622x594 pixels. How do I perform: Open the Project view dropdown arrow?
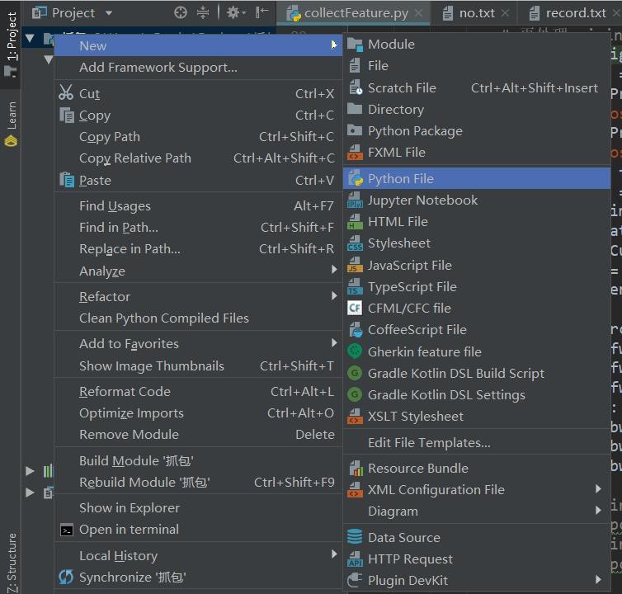(109, 13)
